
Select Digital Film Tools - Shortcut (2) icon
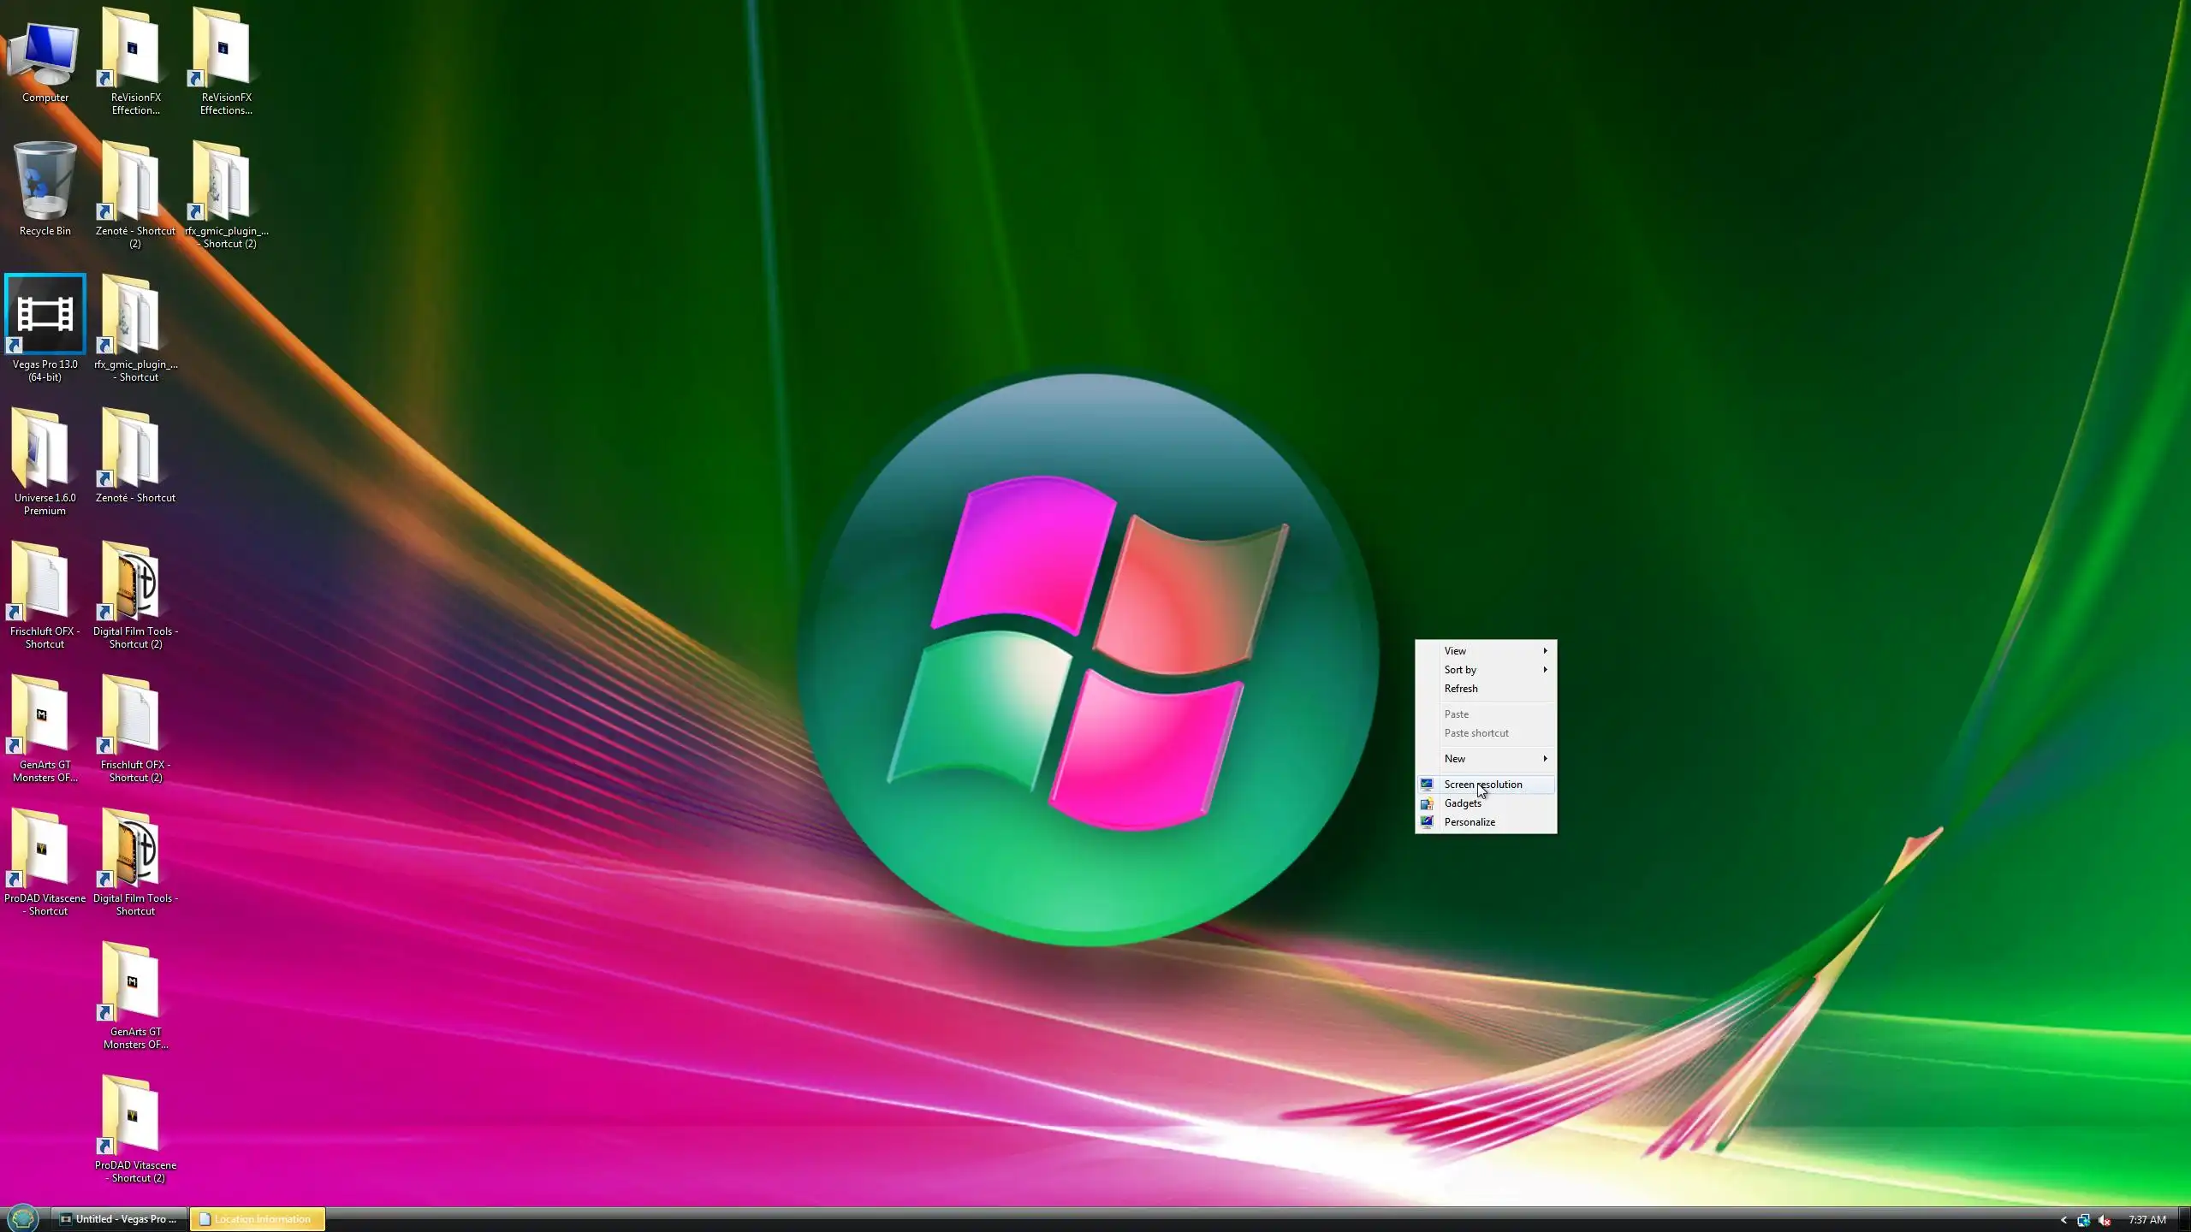point(133,584)
